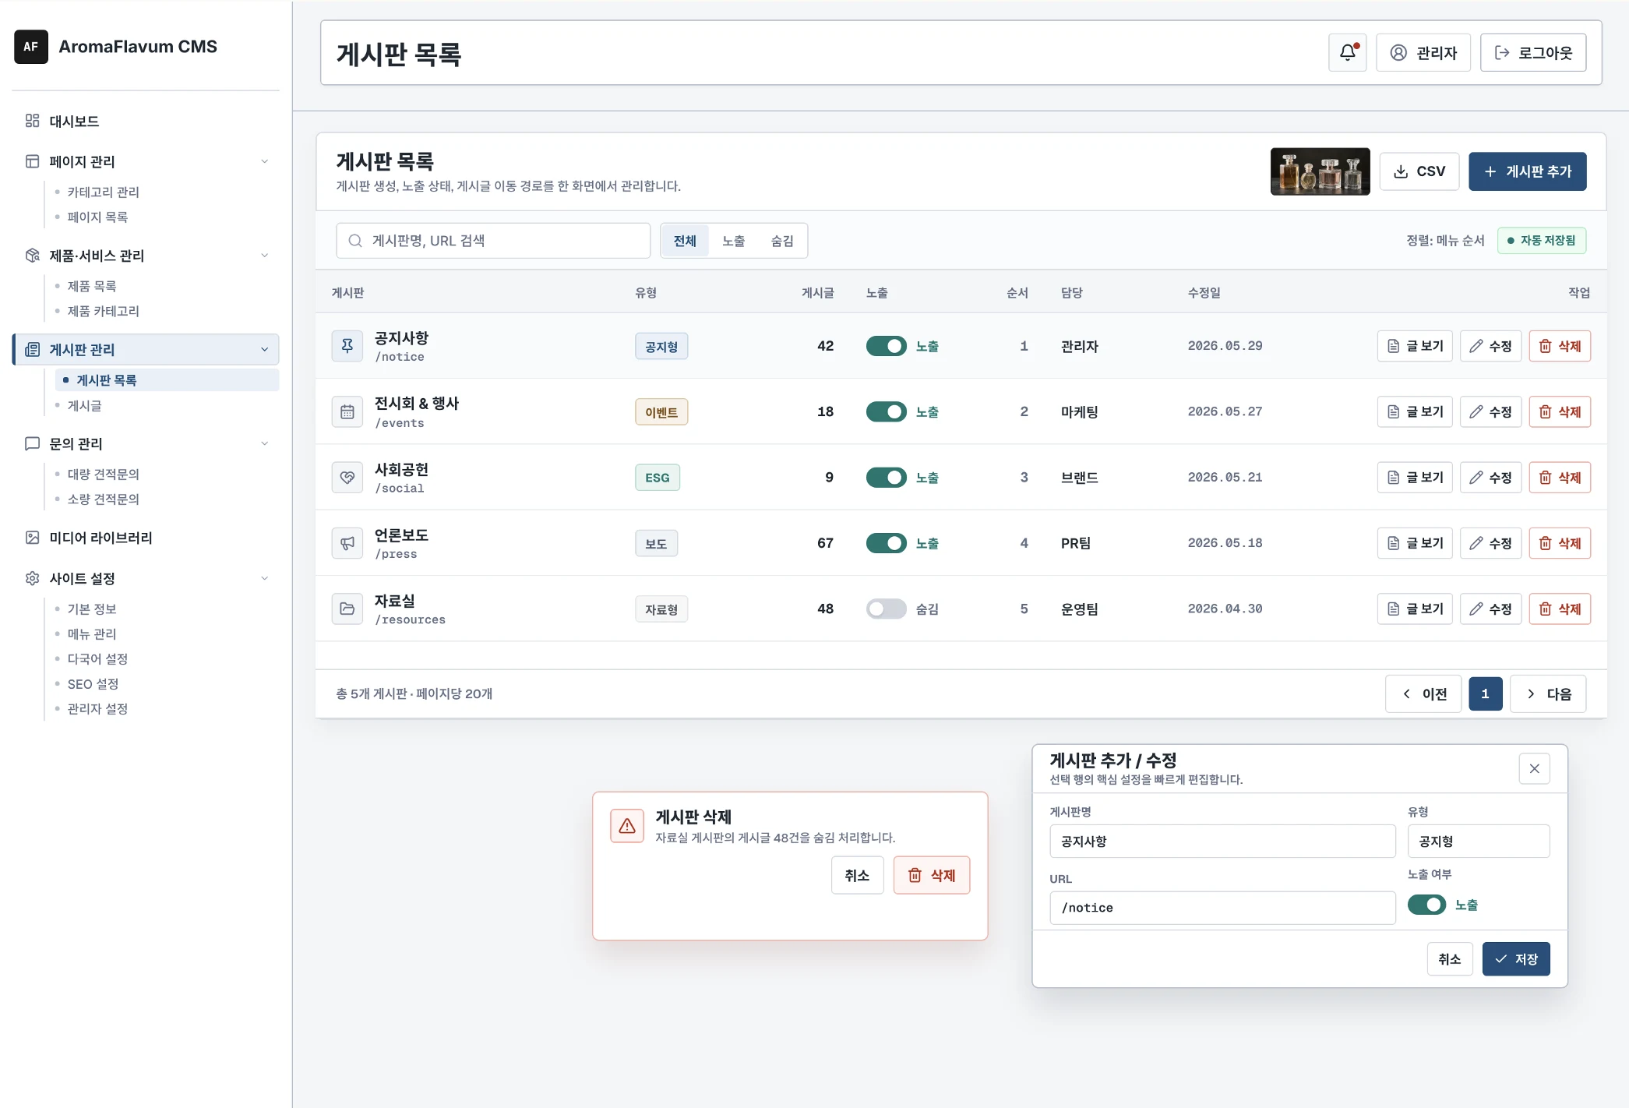This screenshot has width=1629, height=1108.
Task: Delete the 자료실 board row
Action: tap(1560, 609)
